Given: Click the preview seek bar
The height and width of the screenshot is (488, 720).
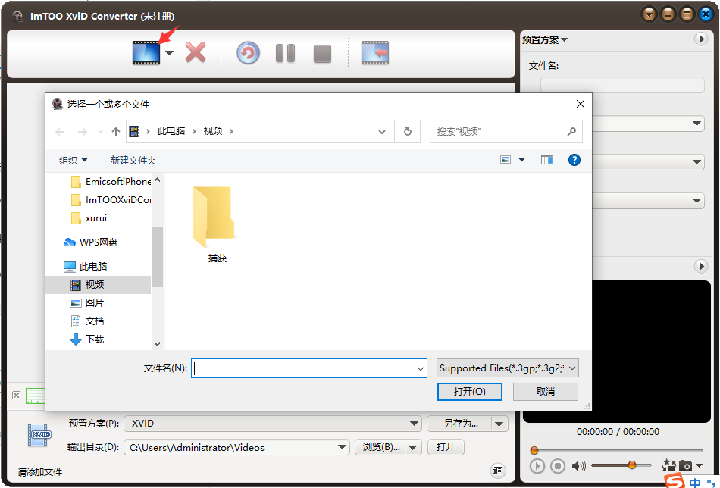Looking at the screenshot, I should 618,450.
